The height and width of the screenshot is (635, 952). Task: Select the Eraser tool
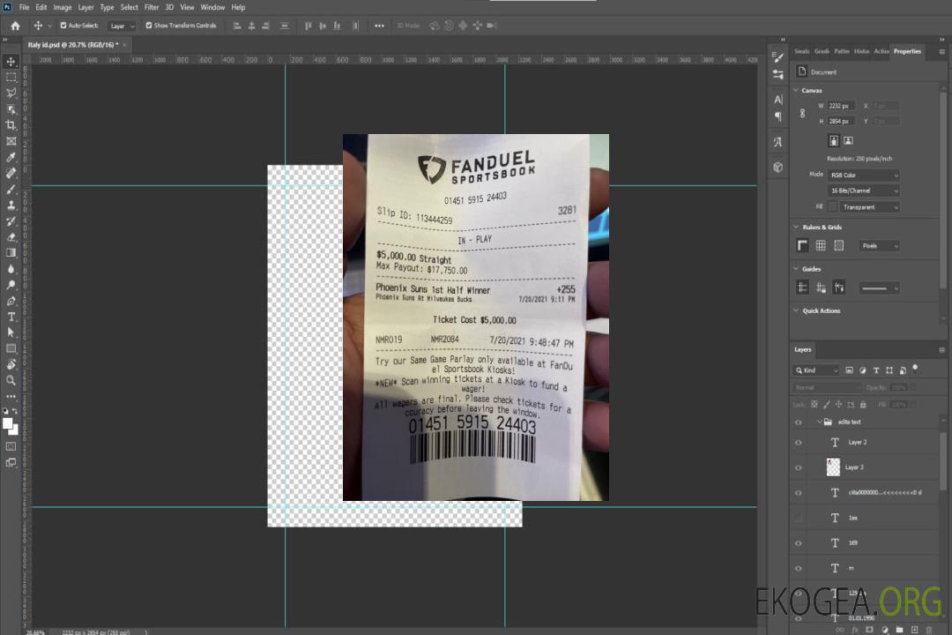click(x=11, y=237)
